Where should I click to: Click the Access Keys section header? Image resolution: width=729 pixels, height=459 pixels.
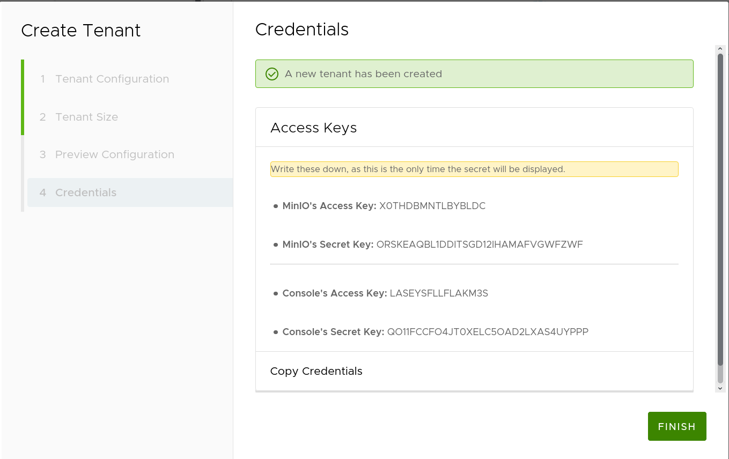click(313, 128)
